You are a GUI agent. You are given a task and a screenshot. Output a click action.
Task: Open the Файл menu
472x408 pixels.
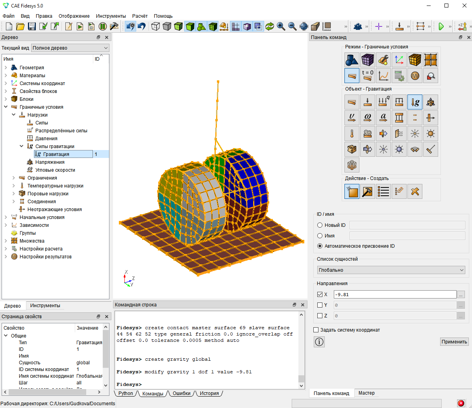coord(8,16)
